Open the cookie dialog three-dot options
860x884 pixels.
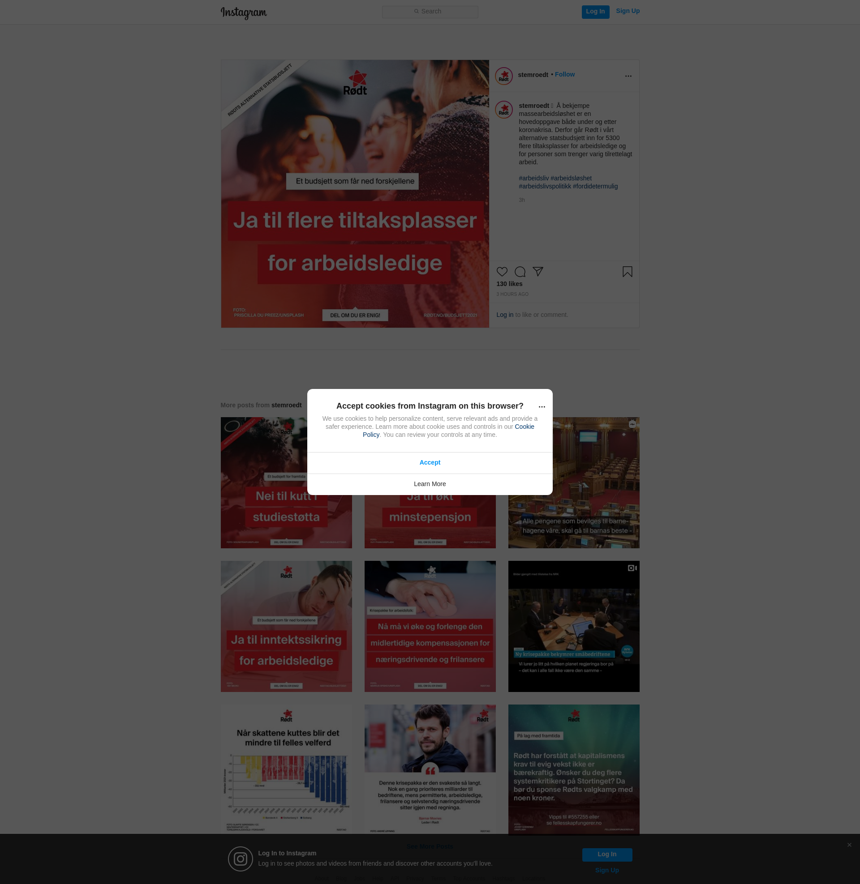542,407
